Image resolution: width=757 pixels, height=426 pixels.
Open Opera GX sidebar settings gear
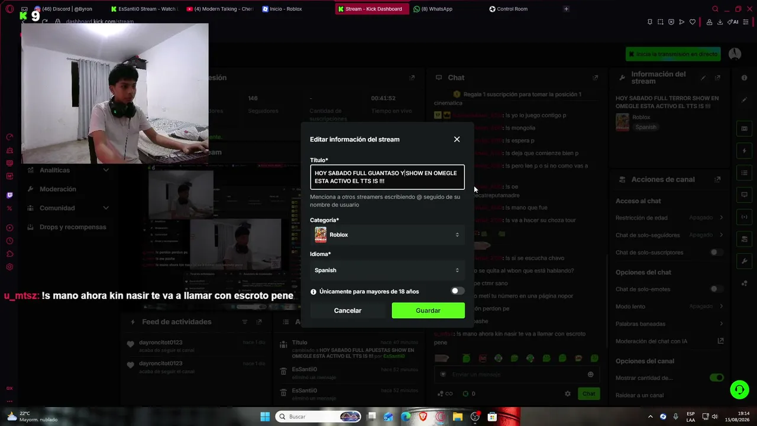coord(9,267)
